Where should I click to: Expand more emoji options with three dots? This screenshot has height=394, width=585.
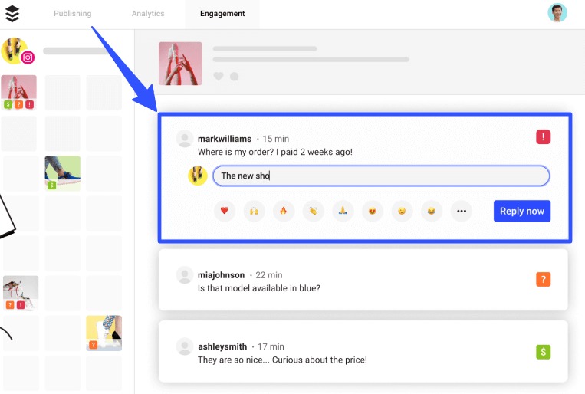point(461,211)
